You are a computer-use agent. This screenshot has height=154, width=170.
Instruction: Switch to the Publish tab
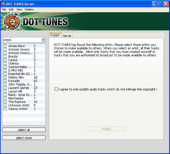click(x=55, y=35)
